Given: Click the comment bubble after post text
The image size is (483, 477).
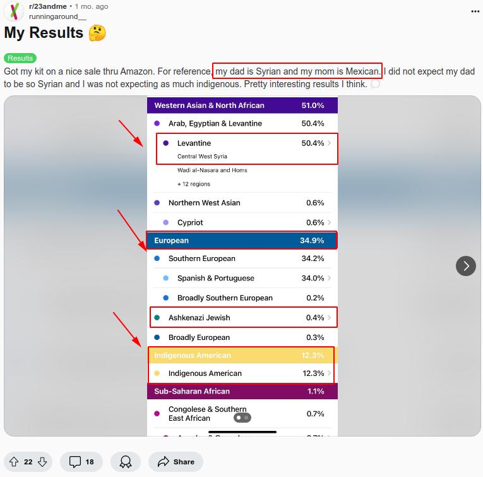Looking at the screenshot, I should point(375,83).
